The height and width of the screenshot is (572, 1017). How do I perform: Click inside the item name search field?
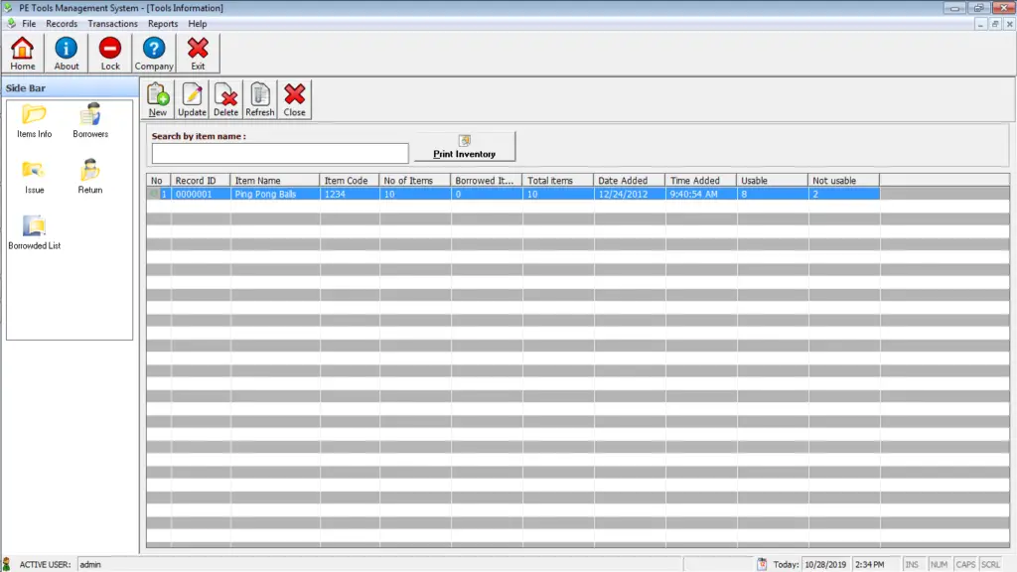[278, 153]
